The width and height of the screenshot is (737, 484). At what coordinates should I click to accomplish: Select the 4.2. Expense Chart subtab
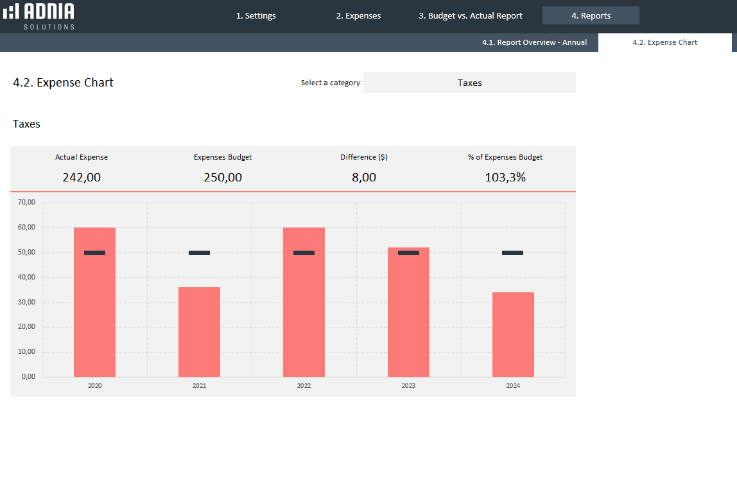pyautogui.click(x=664, y=42)
